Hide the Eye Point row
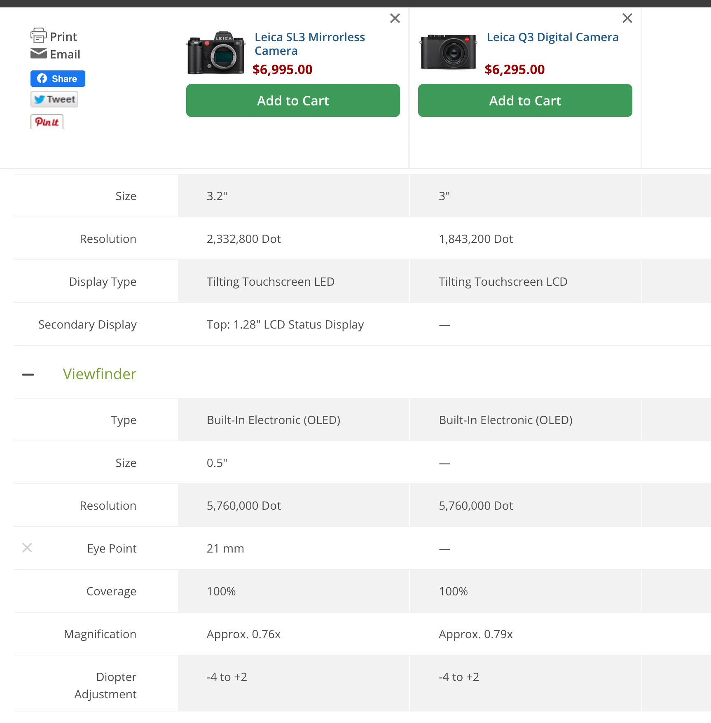Screen dimensions: 711x723 [27, 548]
